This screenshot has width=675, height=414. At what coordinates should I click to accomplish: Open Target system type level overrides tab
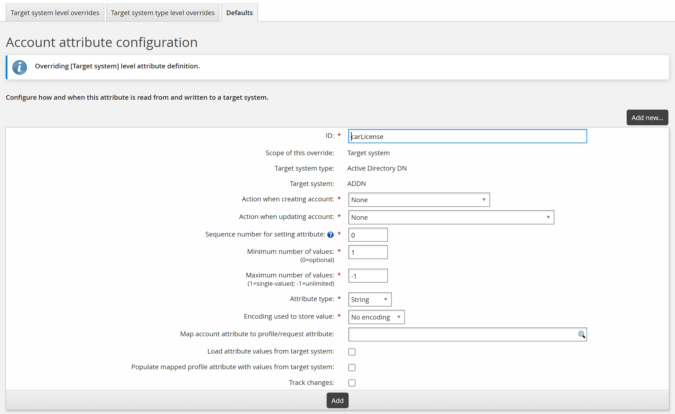coord(163,13)
